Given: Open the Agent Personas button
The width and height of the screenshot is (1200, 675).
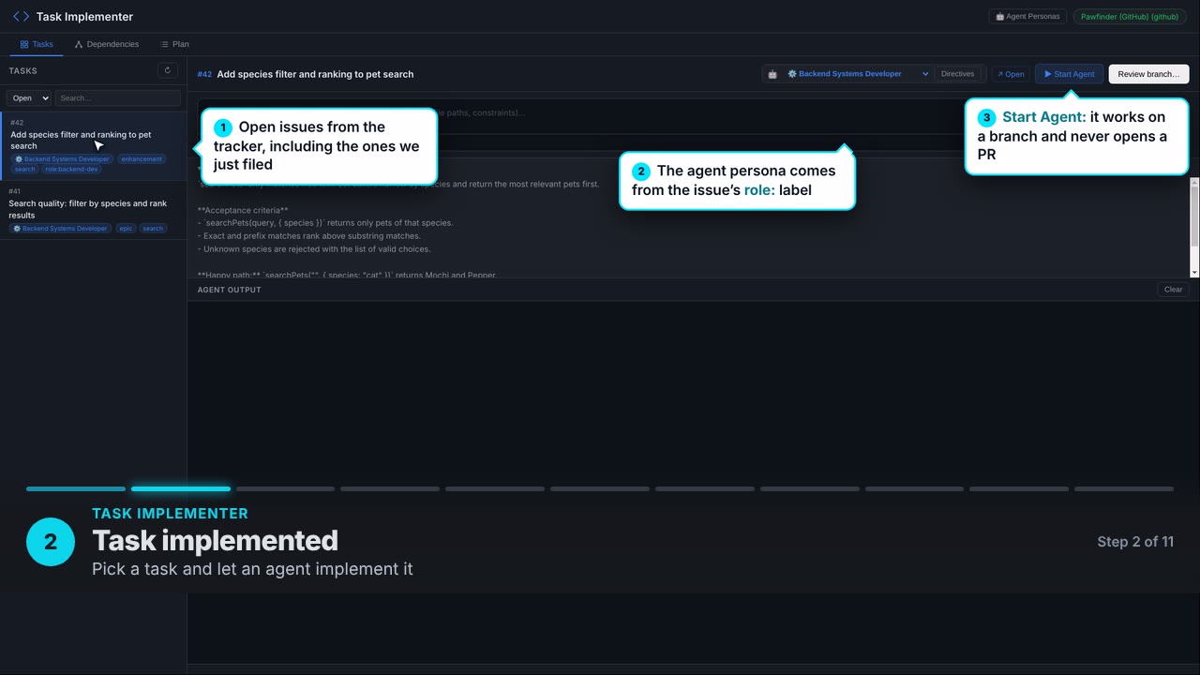Looking at the screenshot, I should [x=1027, y=17].
